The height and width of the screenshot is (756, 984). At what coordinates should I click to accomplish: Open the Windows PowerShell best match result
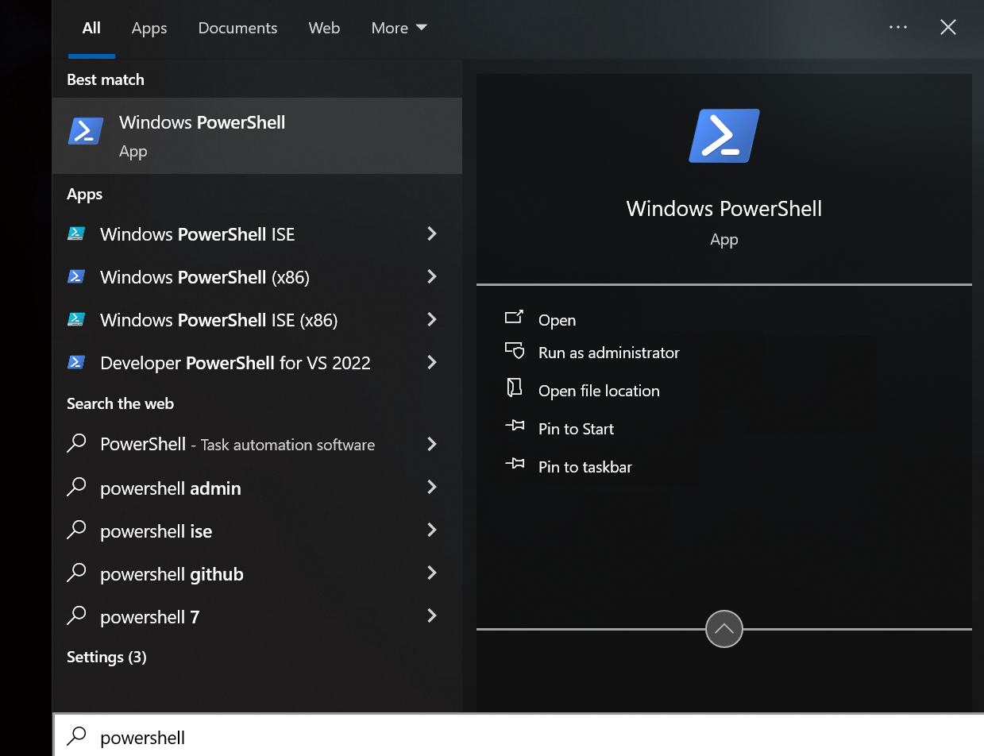(x=257, y=136)
